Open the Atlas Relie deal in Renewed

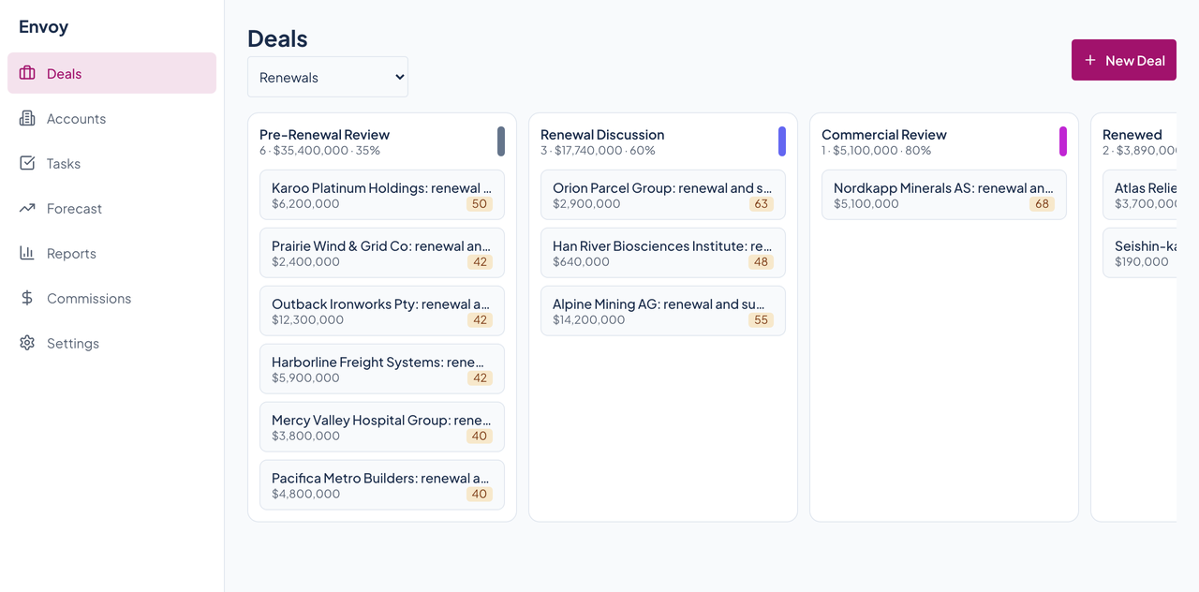tap(1140, 195)
